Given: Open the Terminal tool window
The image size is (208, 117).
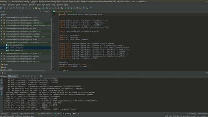Looking at the screenshot, I should 14,114.
